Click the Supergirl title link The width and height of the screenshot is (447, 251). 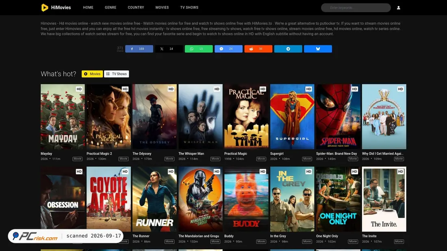click(277, 154)
